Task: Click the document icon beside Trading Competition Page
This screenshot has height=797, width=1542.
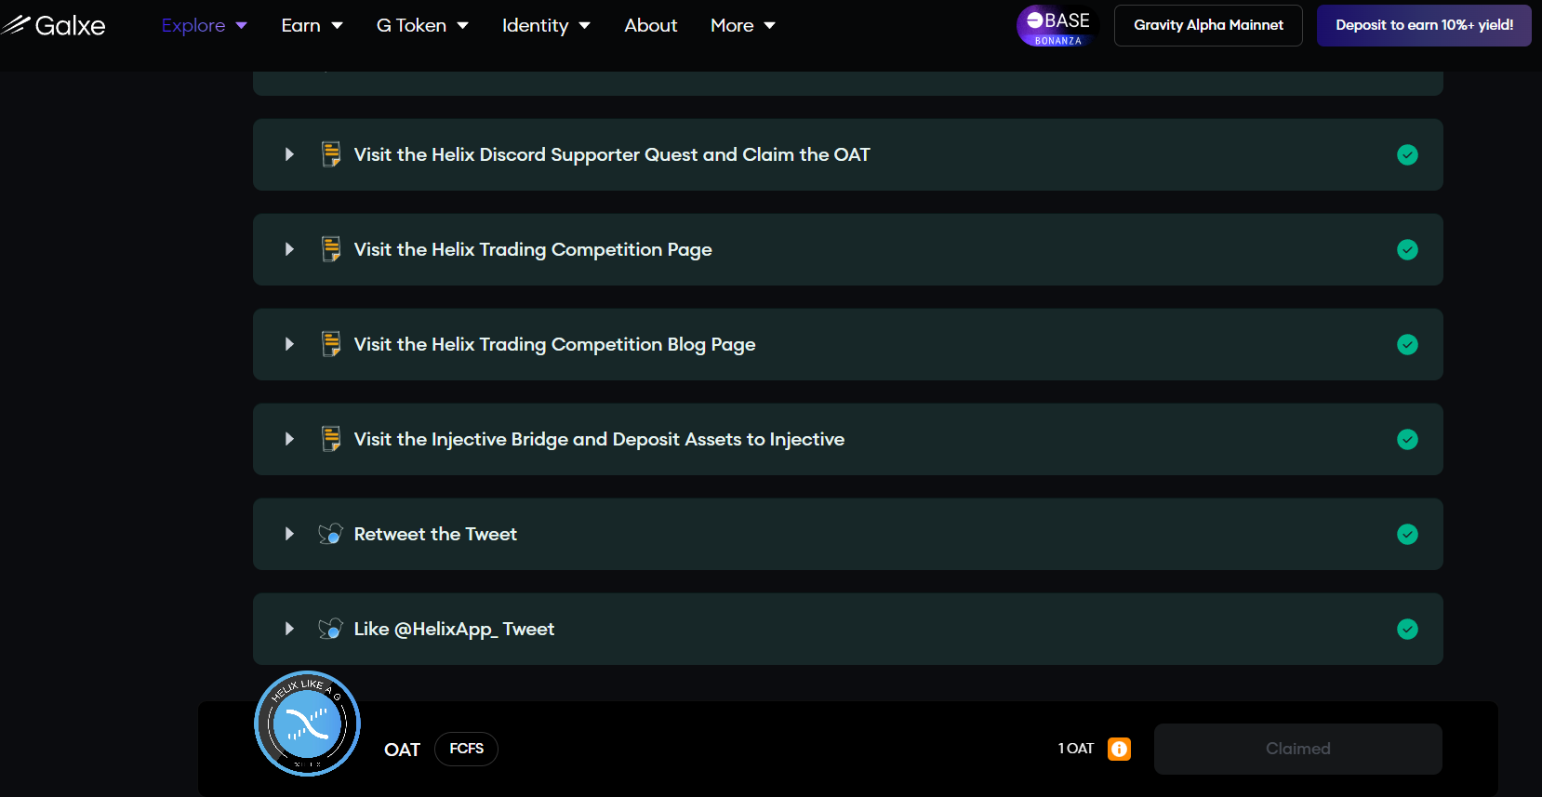Action: (331, 249)
